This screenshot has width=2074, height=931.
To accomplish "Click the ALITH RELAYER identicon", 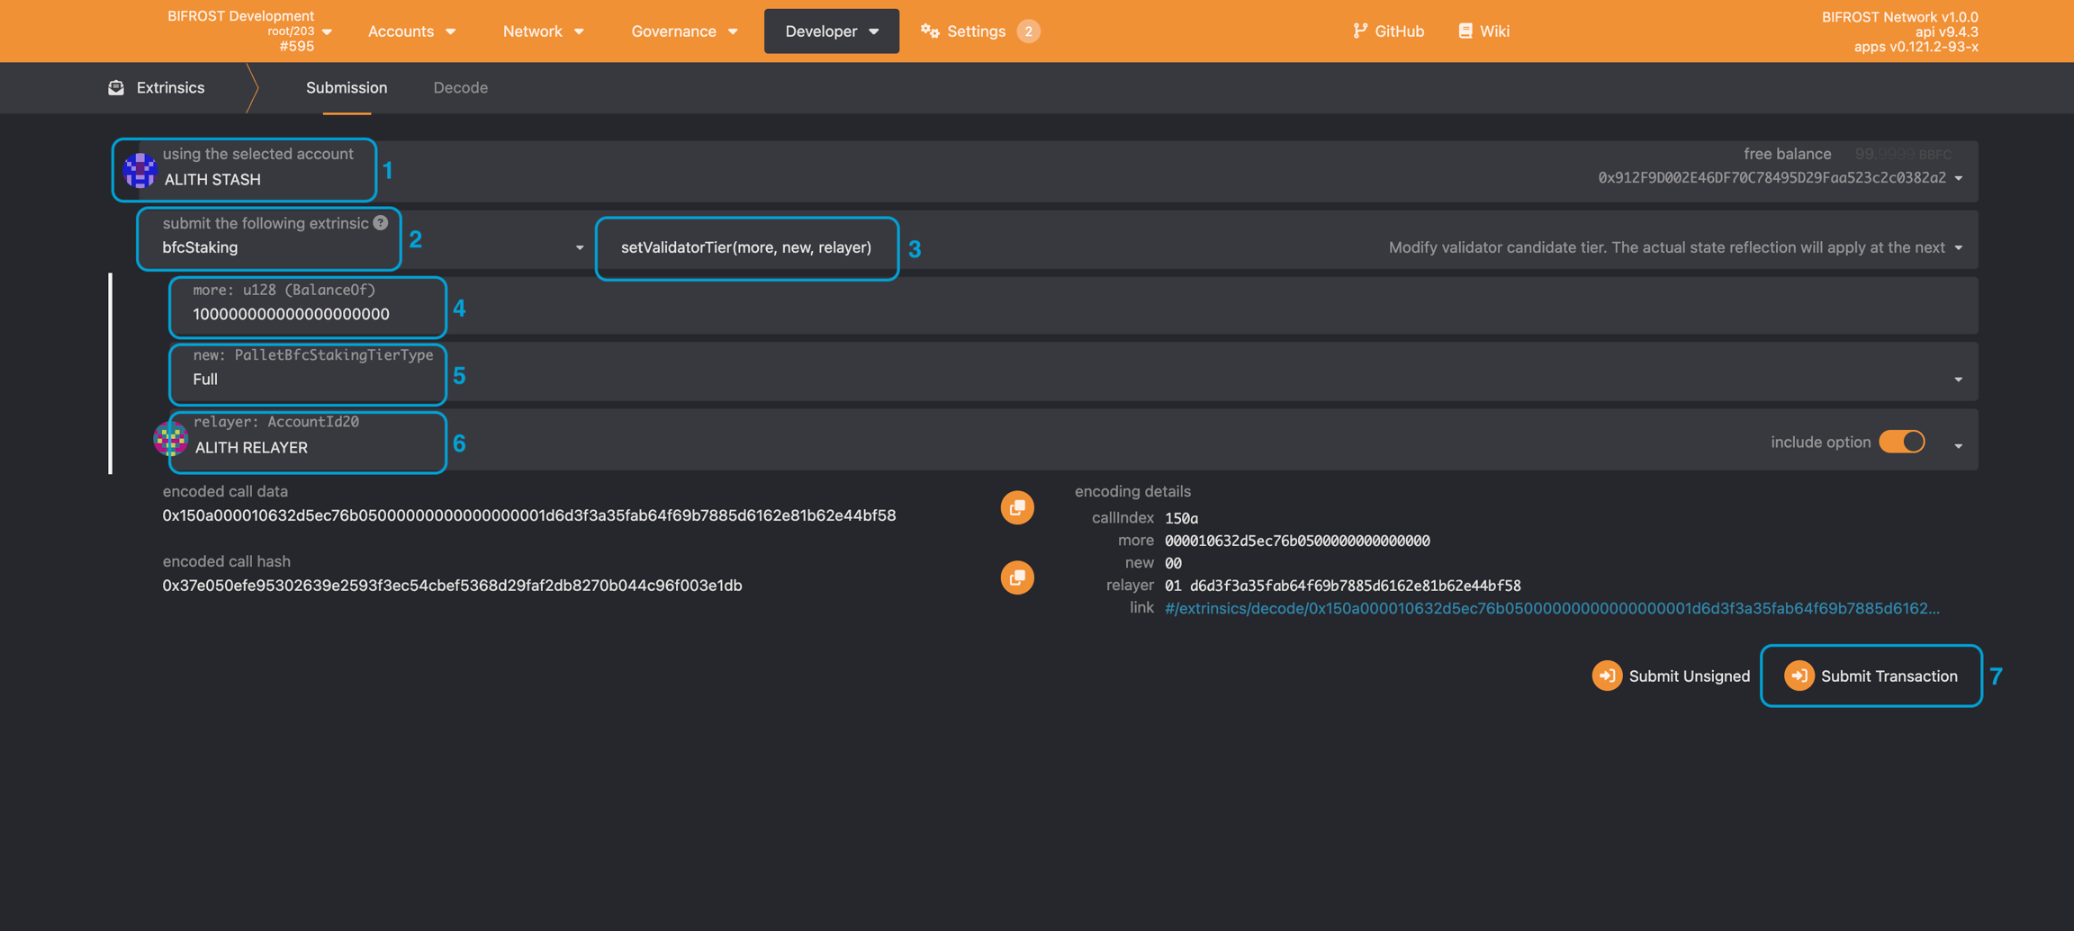I will coord(170,439).
